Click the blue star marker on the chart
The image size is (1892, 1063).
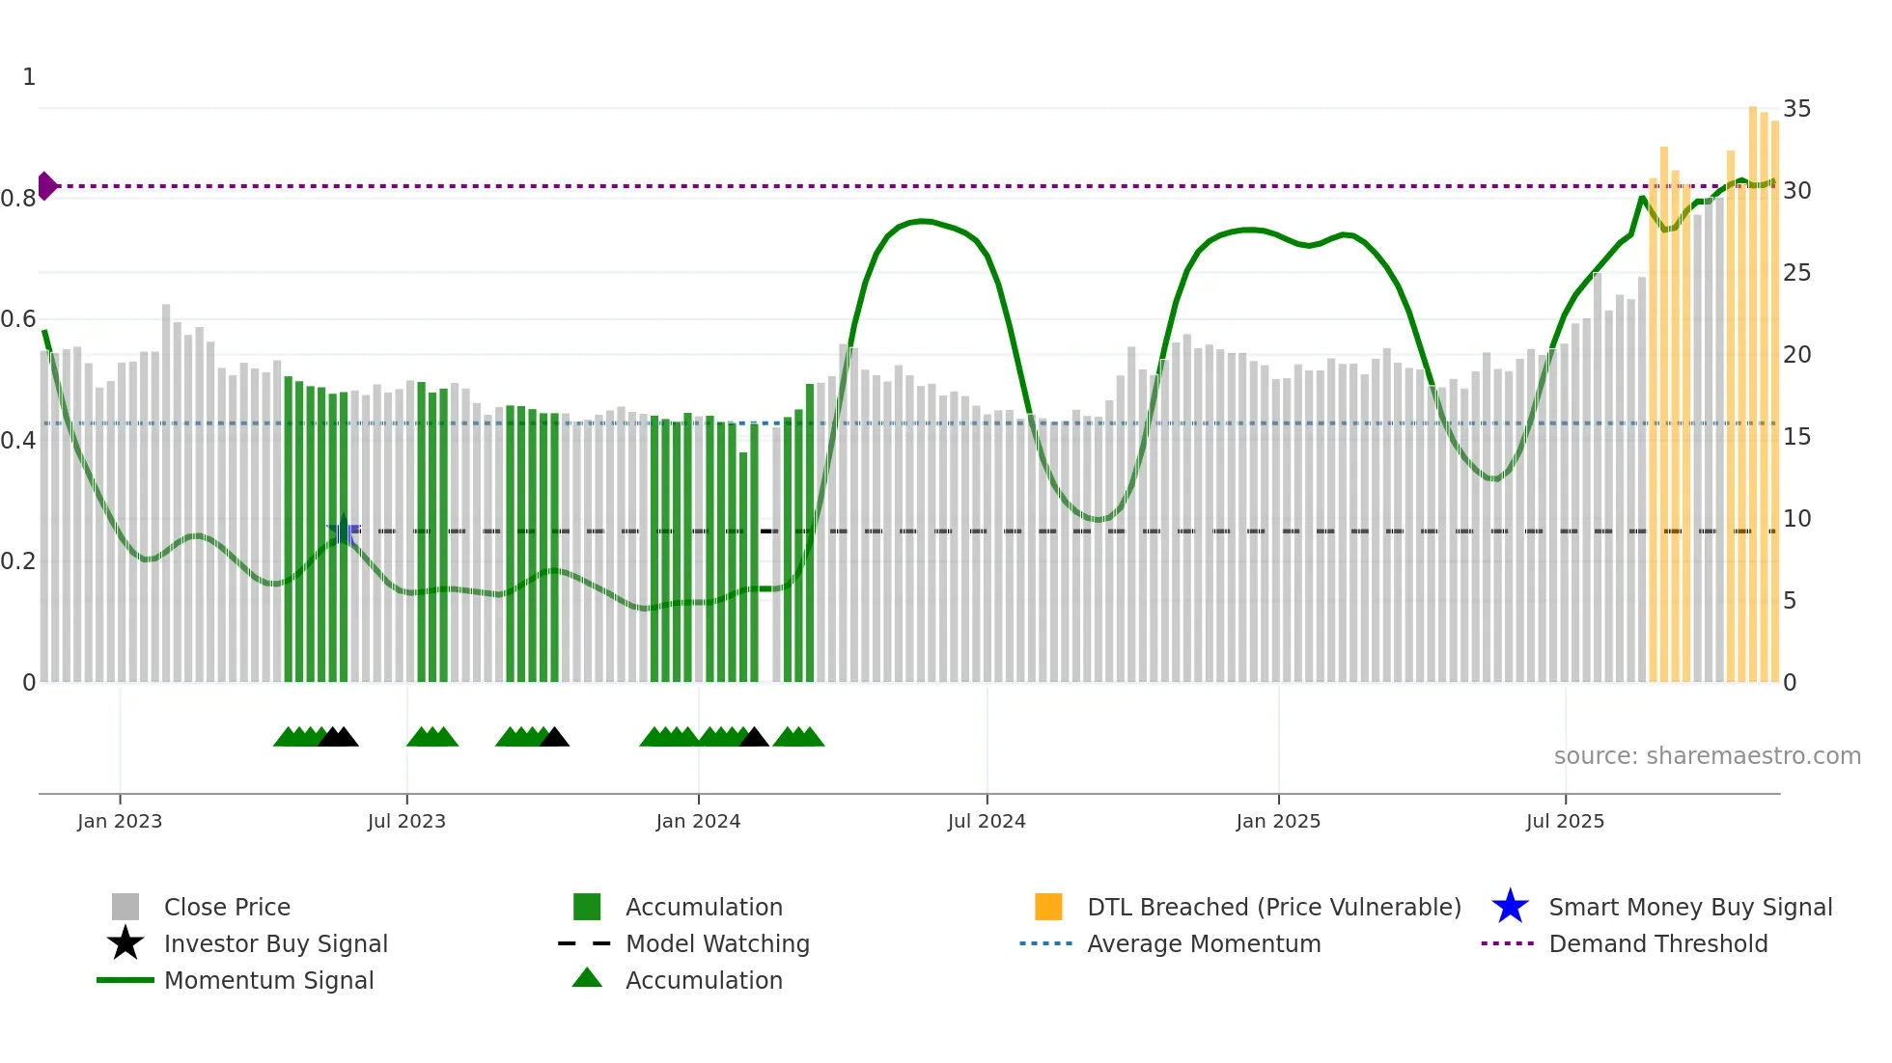click(344, 531)
